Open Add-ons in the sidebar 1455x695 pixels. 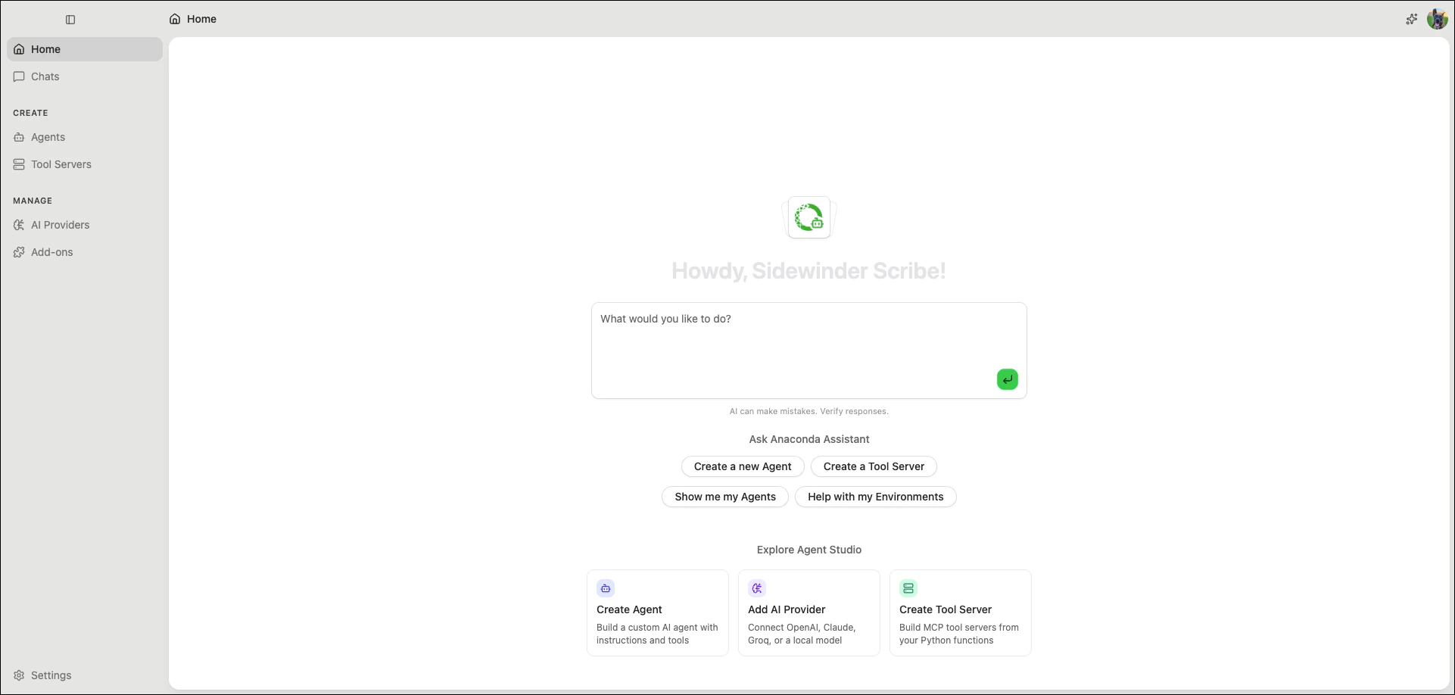pyautogui.click(x=85, y=252)
